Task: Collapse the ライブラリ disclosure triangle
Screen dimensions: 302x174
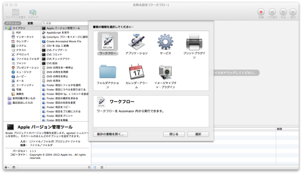Action: pyautogui.click(x=6, y=28)
